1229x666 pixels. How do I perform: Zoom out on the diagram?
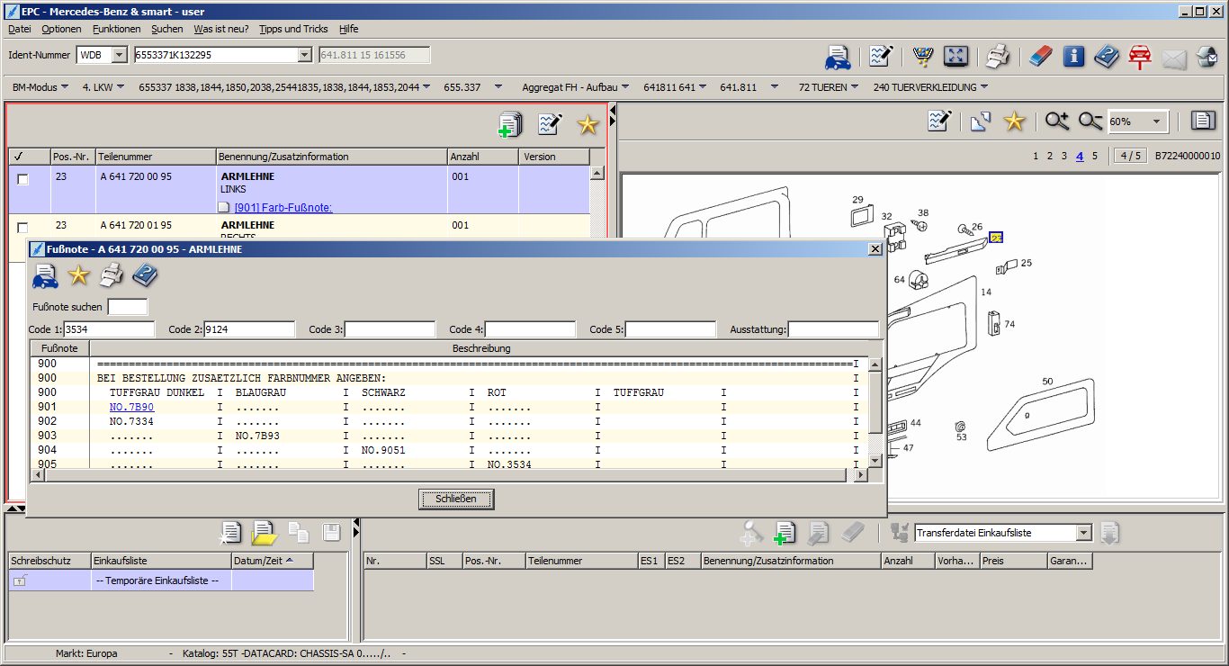1090,121
